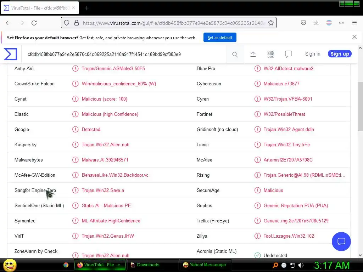Click the orange search tray icon
The height and width of the screenshot is (272, 363).
click(x=275, y=265)
